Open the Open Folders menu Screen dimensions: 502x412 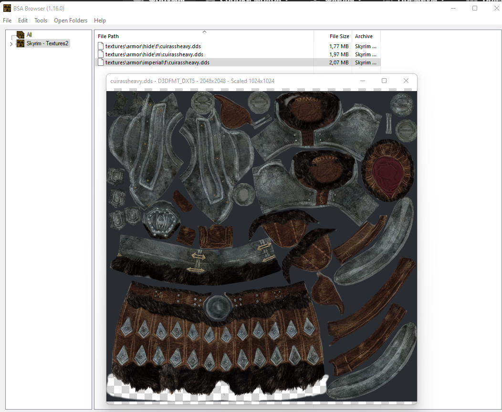tap(71, 21)
